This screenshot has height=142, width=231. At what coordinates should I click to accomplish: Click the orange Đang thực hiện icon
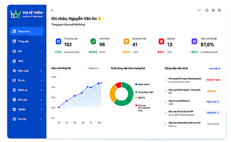[x=126, y=41]
